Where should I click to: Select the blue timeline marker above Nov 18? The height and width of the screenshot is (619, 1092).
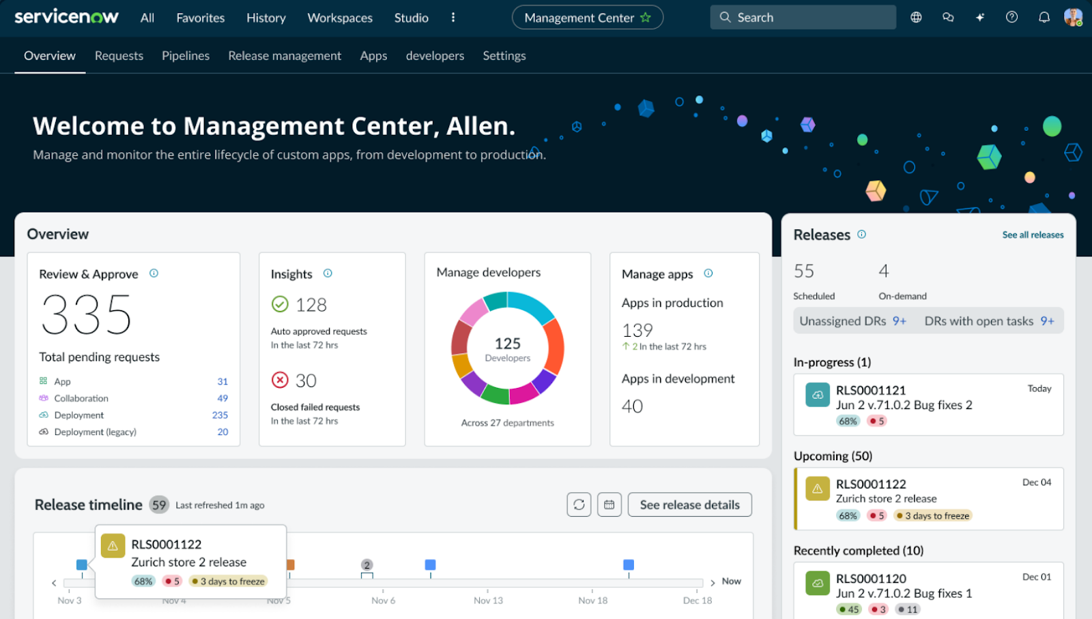click(629, 564)
